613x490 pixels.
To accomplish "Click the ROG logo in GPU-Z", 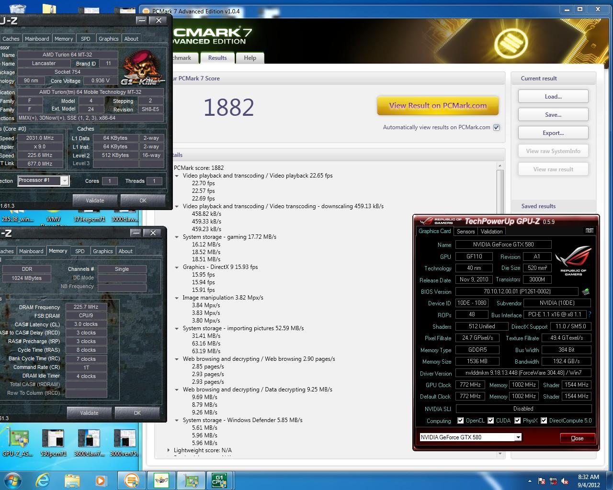I will point(574,261).
